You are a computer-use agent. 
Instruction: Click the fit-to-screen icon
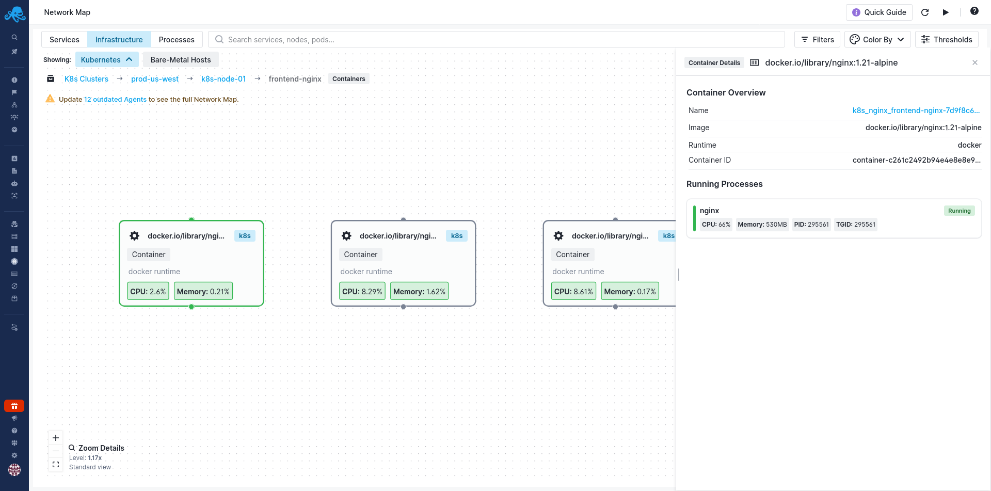56,465
